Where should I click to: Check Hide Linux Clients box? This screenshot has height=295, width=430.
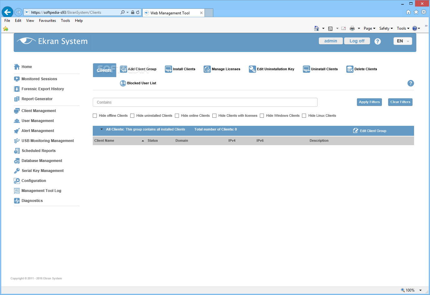pyautogui.click(x=304, y=116)
